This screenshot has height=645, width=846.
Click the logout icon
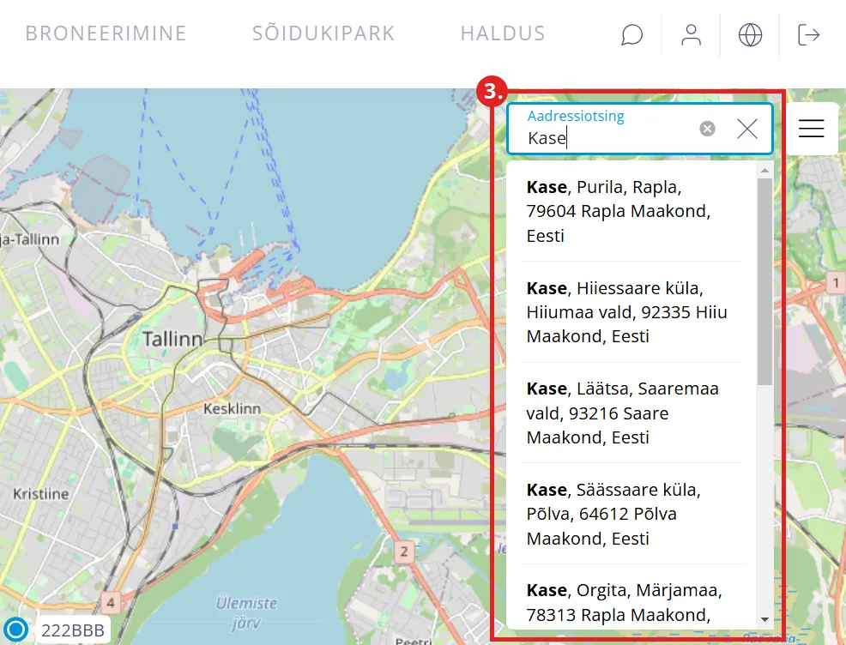[x=808, y=35]
